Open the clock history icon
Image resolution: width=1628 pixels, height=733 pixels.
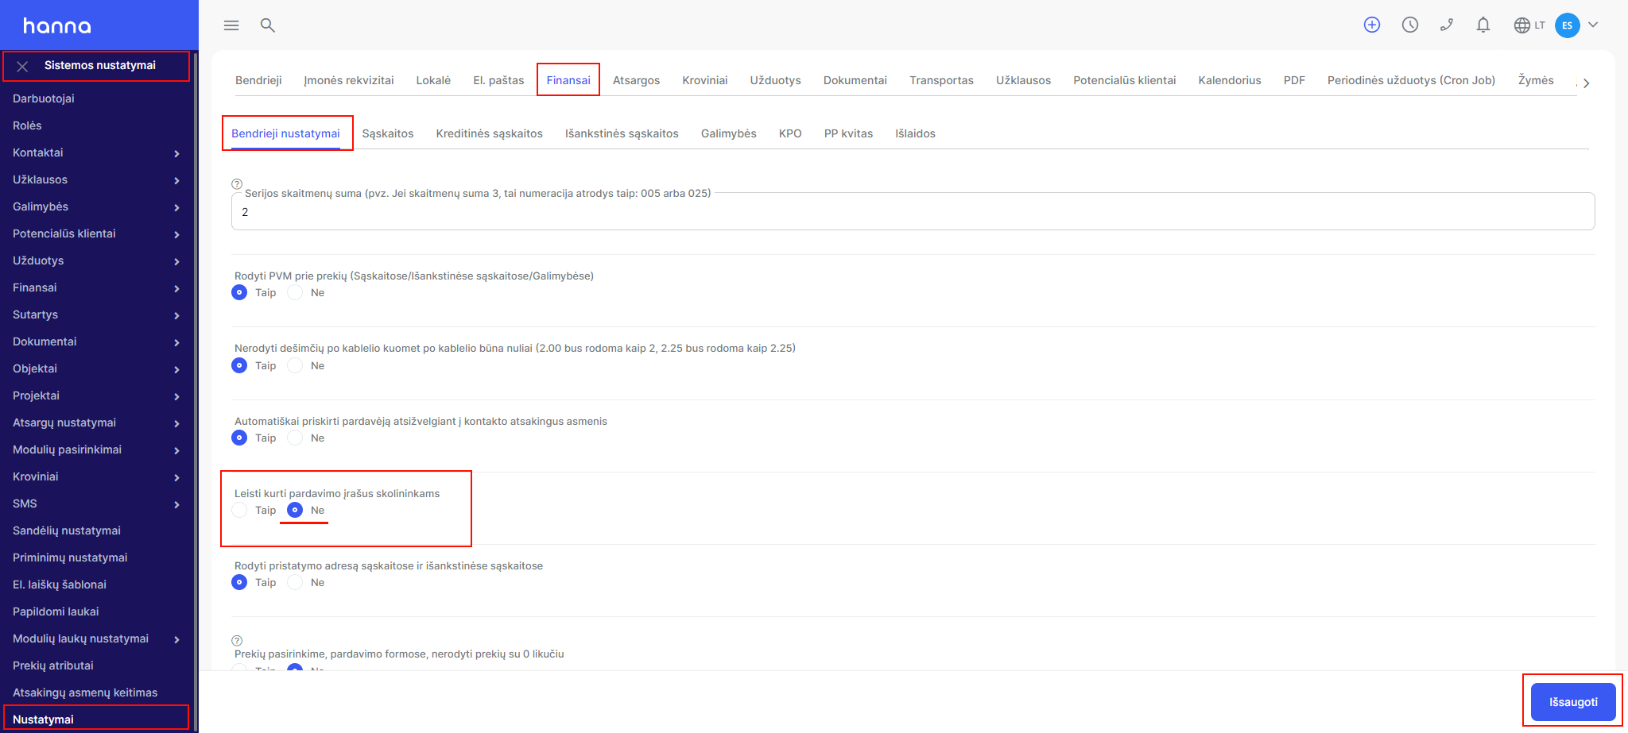pyautogui.click(x=1410, y=25)
